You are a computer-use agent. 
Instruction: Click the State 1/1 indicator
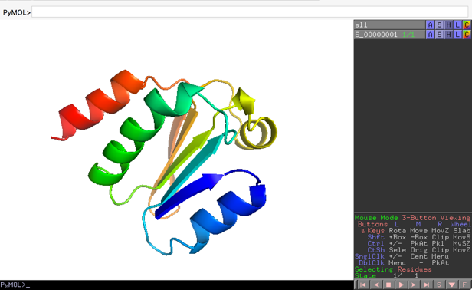pyautogui.click(x=387, y=275)
